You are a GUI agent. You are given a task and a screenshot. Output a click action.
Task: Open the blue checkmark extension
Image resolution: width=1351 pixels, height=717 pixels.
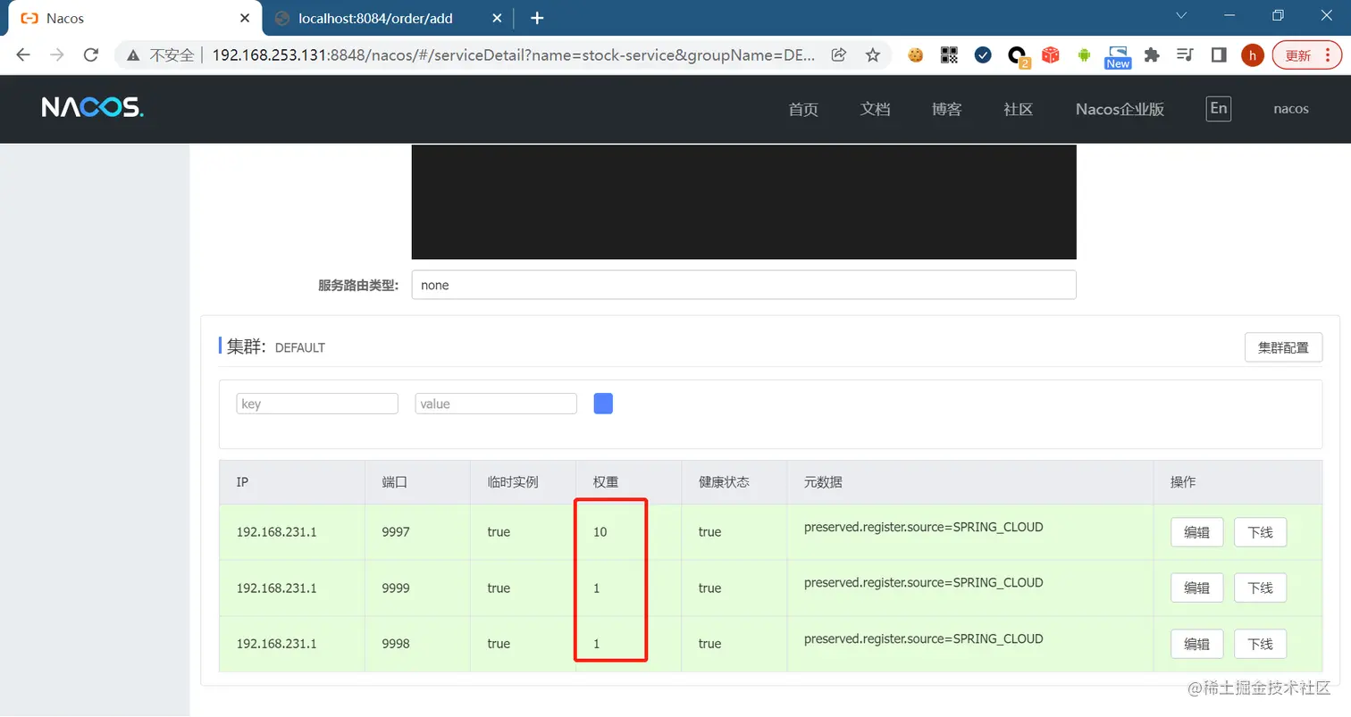click(x=983, y=55)
